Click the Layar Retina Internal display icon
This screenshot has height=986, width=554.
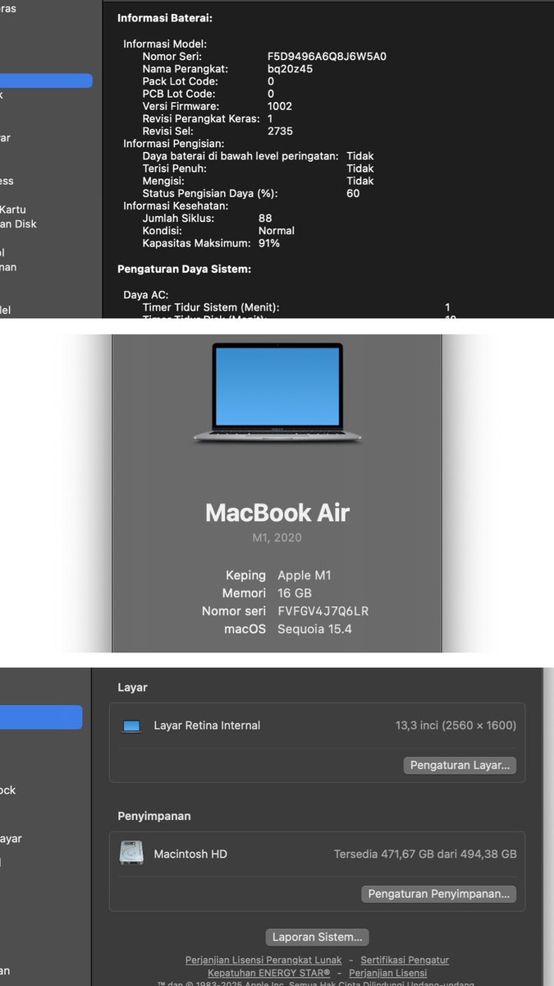131,726
